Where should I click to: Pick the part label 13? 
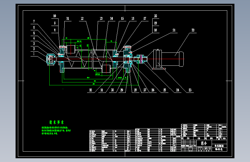click(101, 18)
